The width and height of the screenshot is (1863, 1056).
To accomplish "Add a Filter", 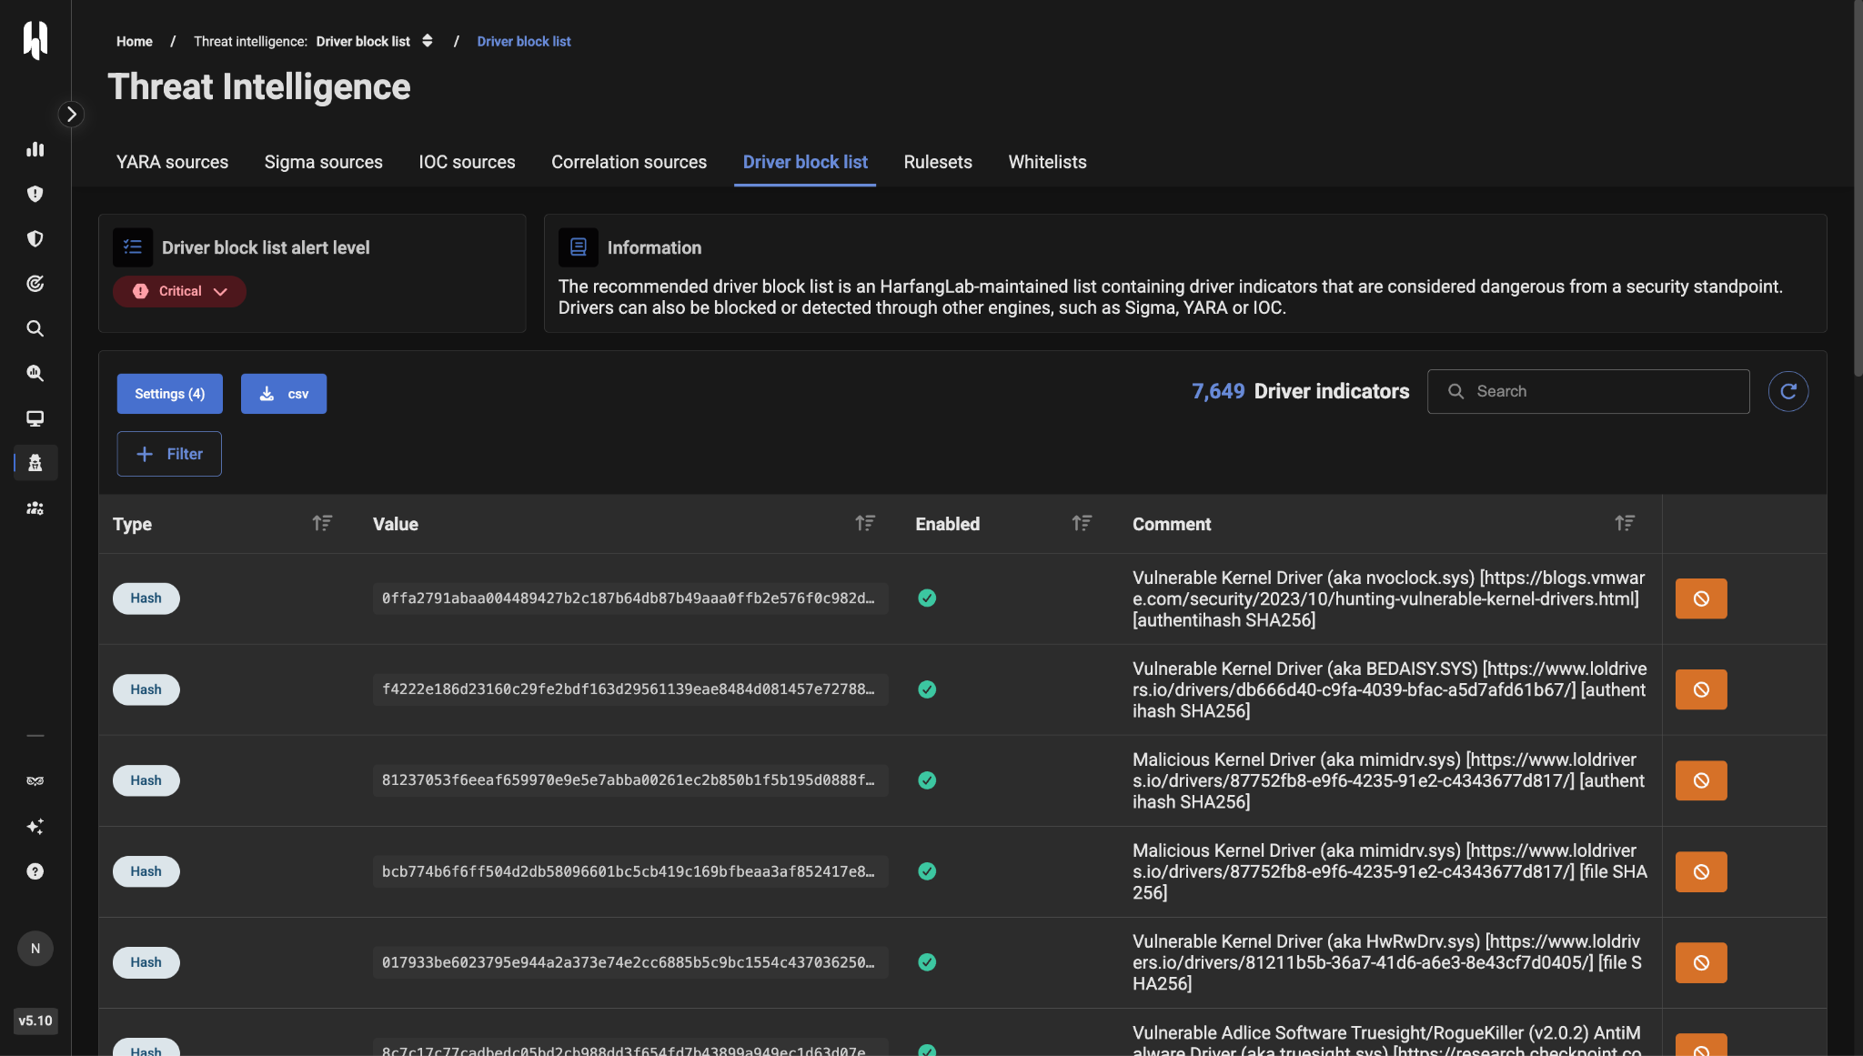I will (169, 454).
